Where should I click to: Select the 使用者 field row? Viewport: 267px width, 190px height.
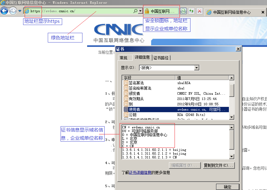tap(176, 109)
